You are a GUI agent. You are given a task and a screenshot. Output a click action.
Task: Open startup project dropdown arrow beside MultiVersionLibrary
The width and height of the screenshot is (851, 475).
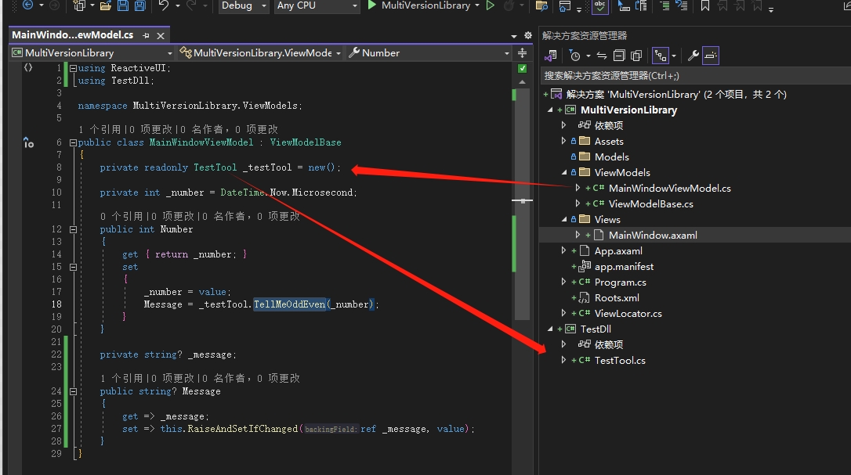click(477, 5)
